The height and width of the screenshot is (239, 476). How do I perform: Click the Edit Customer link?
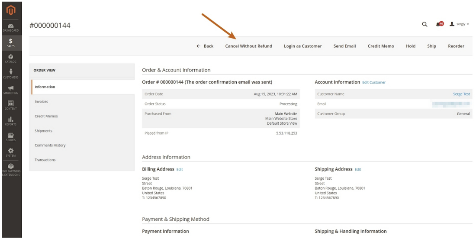click(374, 82)
